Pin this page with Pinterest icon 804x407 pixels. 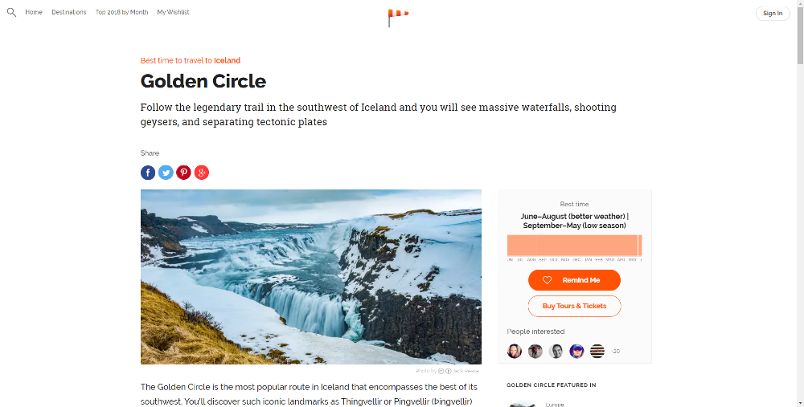pyautogui.click(x=183, y=173)
